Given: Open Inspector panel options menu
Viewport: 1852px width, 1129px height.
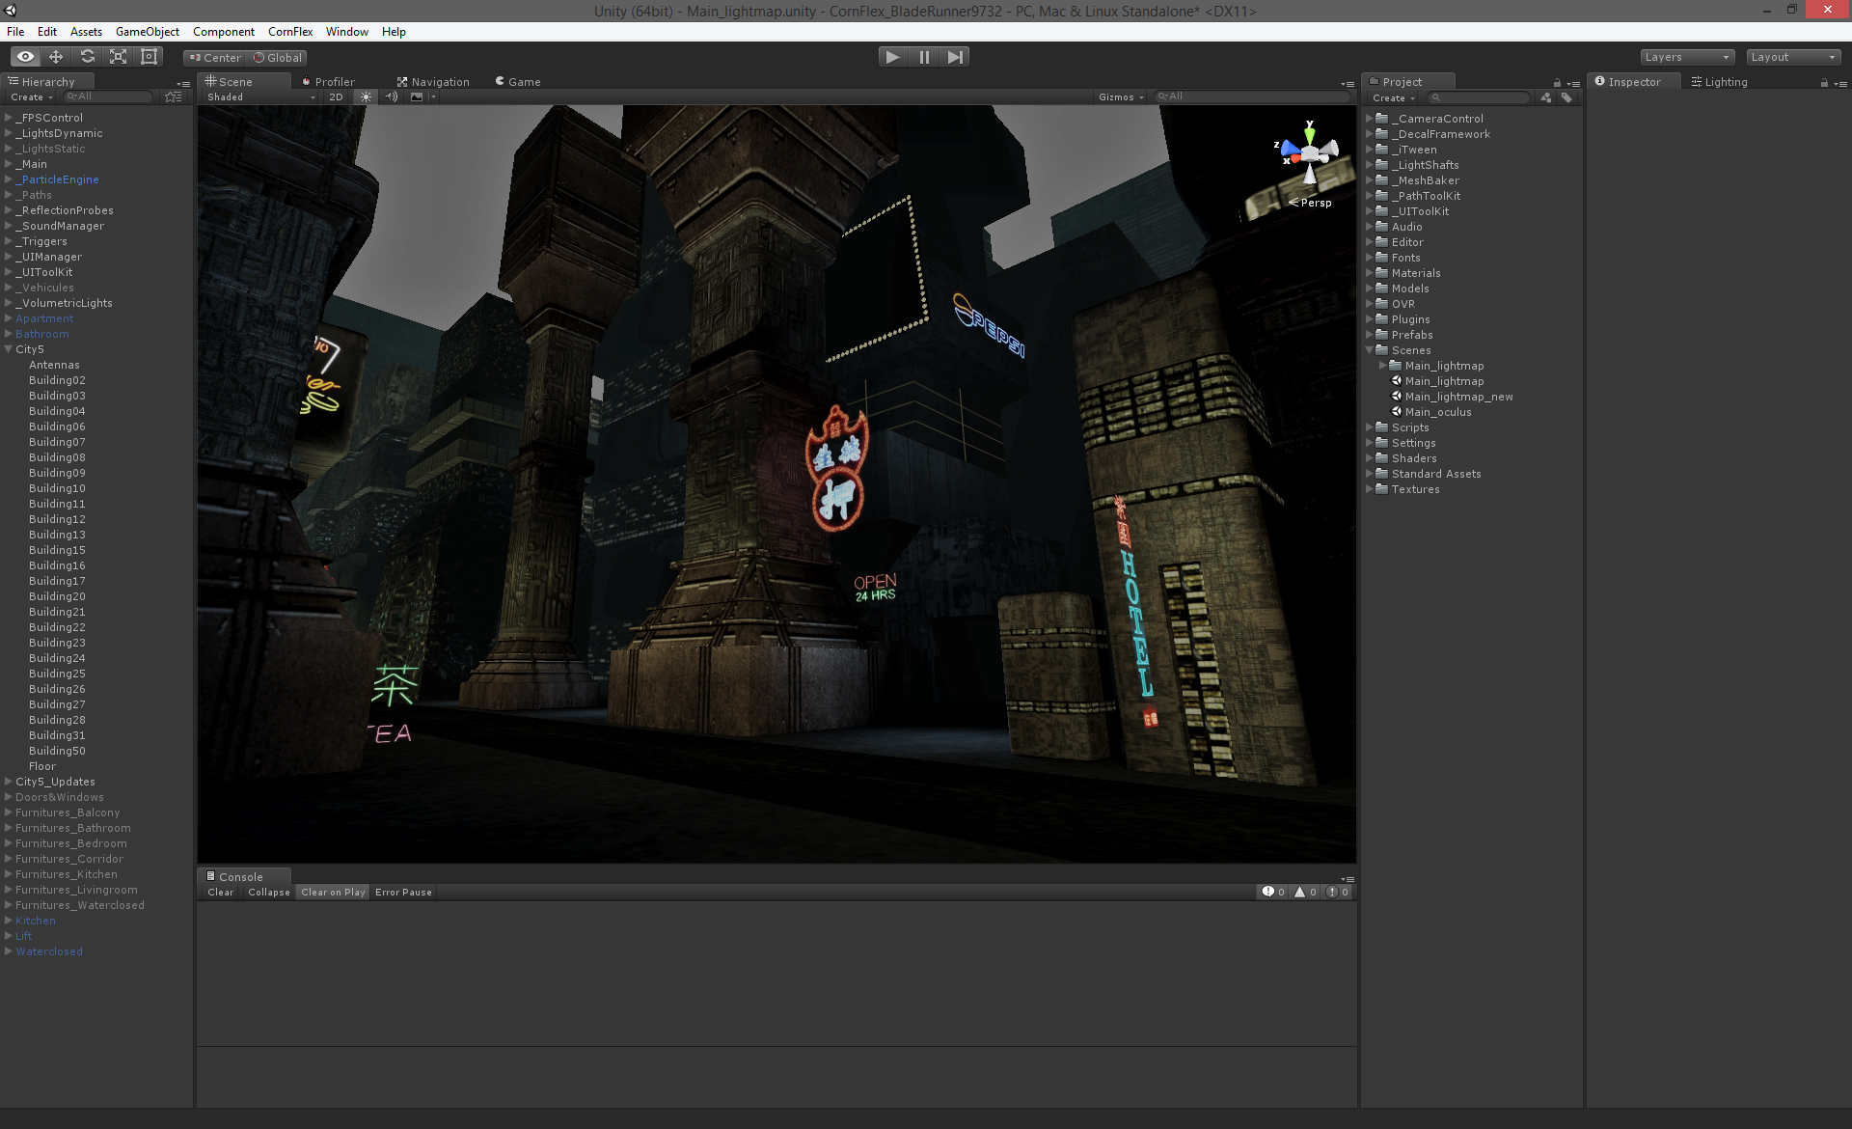Looking at the screenshot, I should (x=1840, y=84).
